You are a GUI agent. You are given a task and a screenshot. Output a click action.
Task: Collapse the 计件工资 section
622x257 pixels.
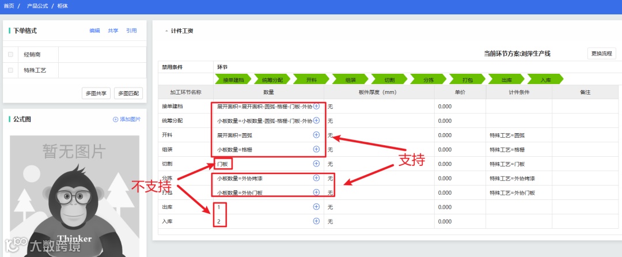[166, 31]
